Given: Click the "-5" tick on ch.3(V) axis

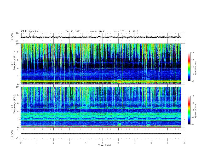Looking at the screenshot, I should pos(18,138).
